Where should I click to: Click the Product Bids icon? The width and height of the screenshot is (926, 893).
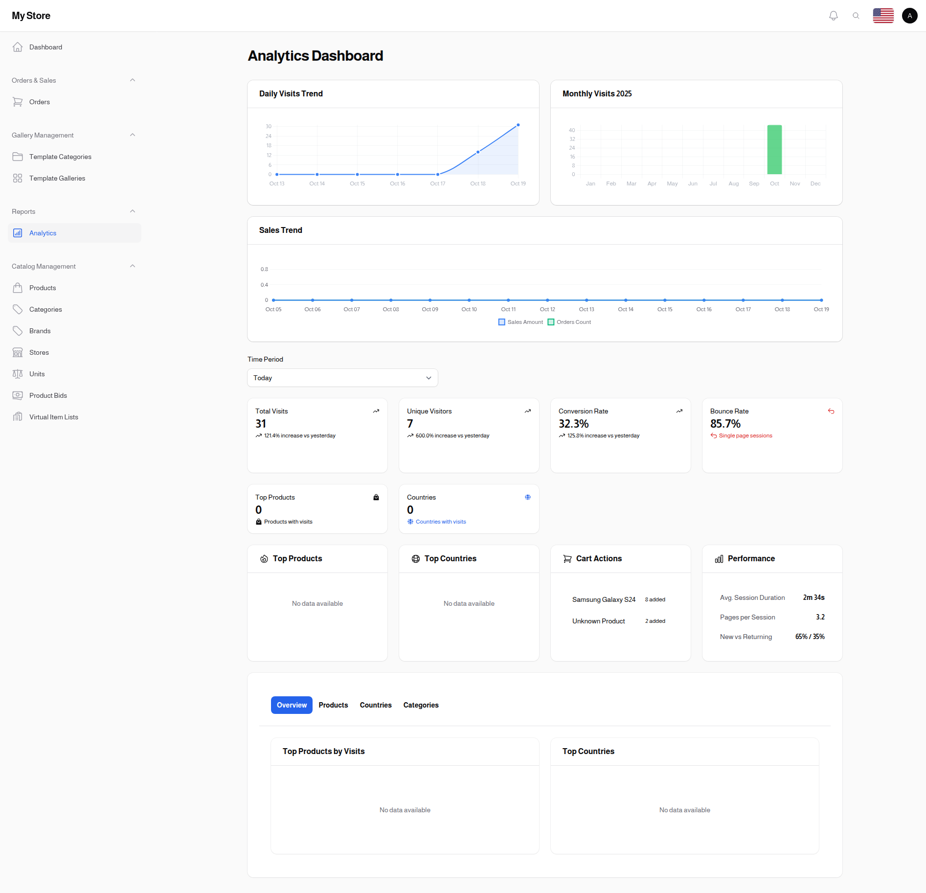(x=18, y=395)
